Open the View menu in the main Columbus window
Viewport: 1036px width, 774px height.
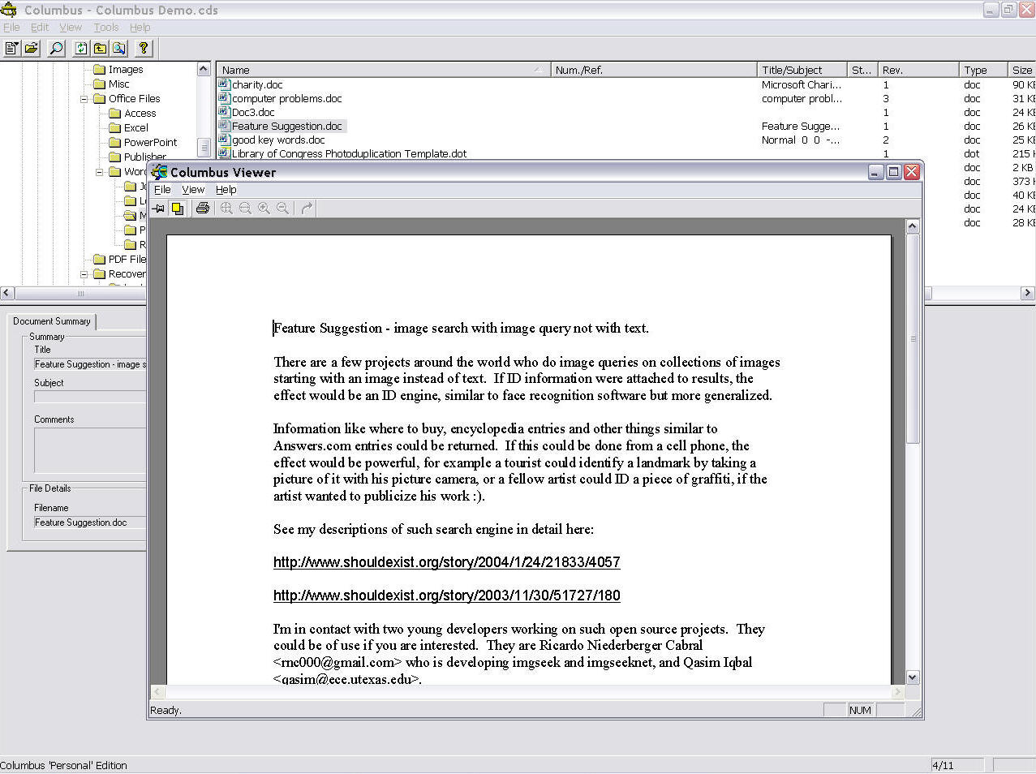pyautogui.click(x=71, y=27)
